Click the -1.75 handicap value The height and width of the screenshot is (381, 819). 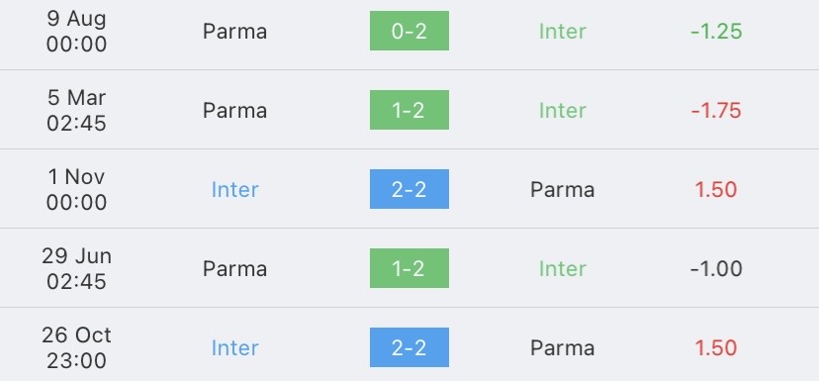(x=716, y=110)
